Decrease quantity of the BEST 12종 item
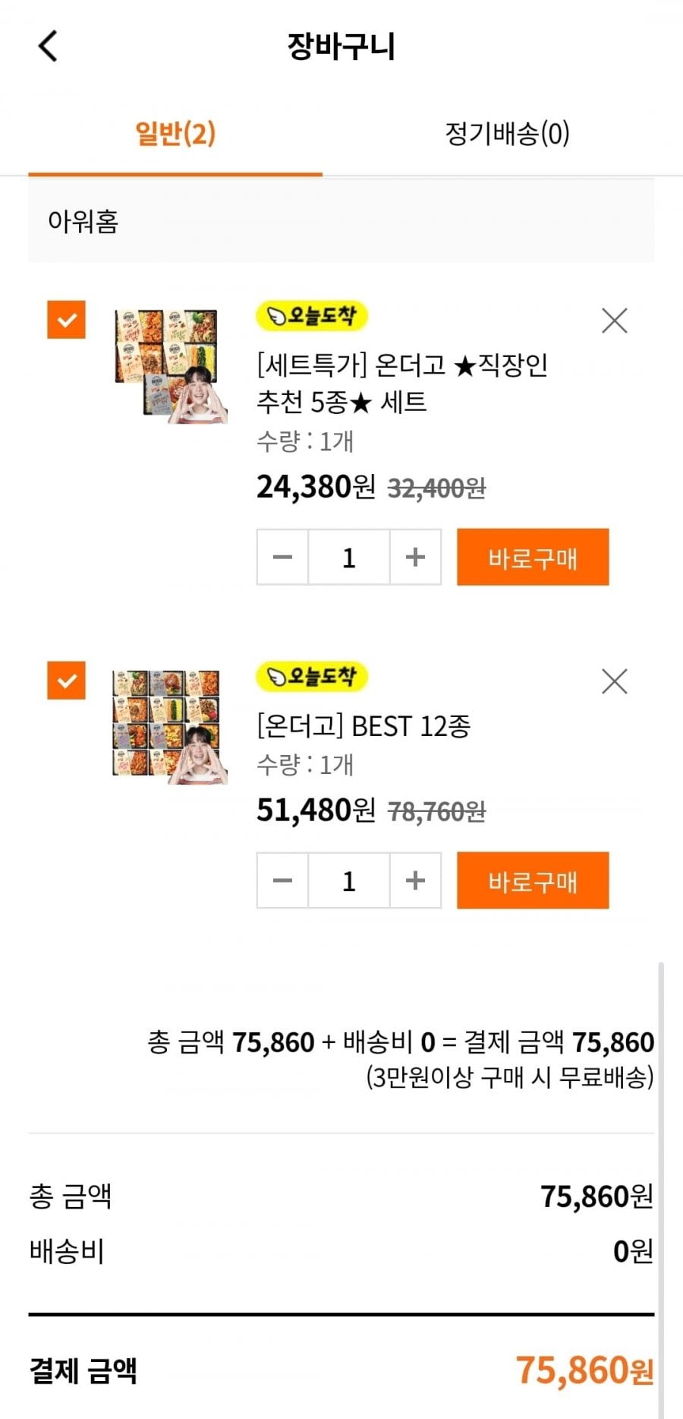Viewport: 683px width, 1419px height. tap(282, 880)
